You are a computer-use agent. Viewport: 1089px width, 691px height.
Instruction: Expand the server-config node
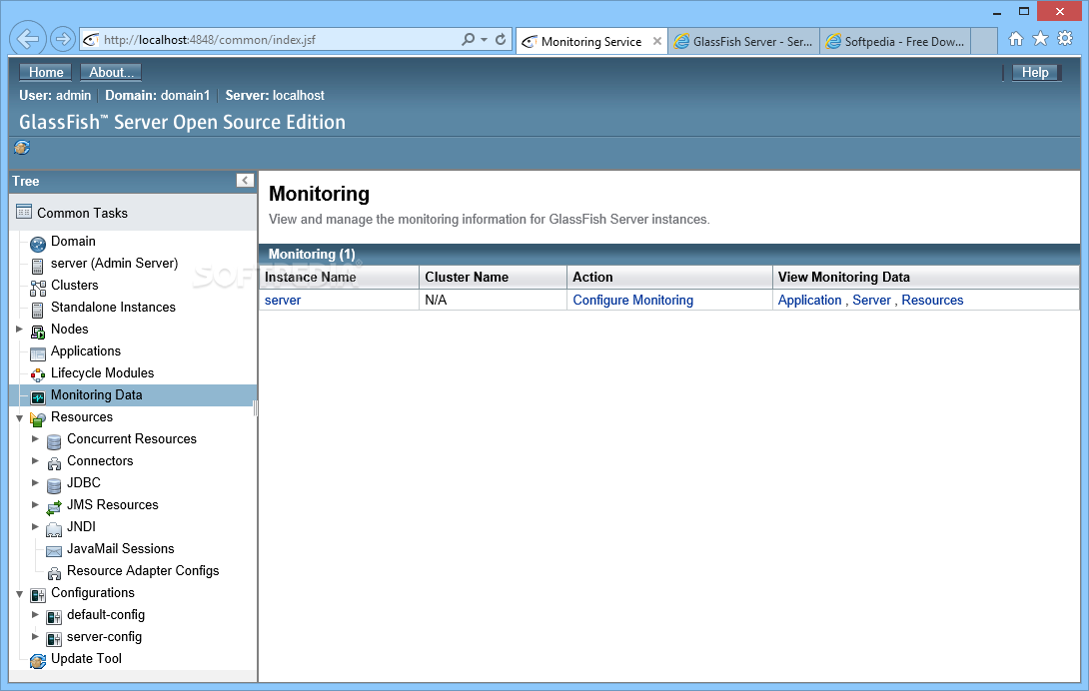click(x=35, y=637)
